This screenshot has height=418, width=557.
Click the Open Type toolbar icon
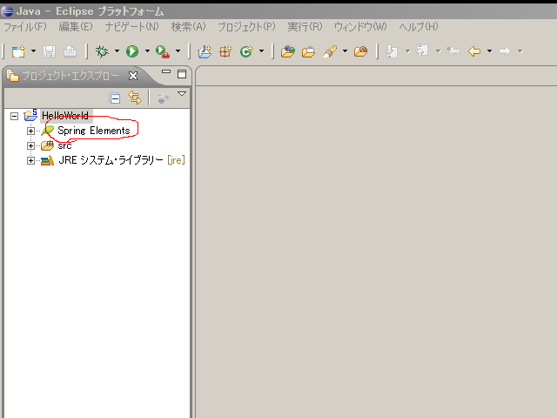(288, 51)
